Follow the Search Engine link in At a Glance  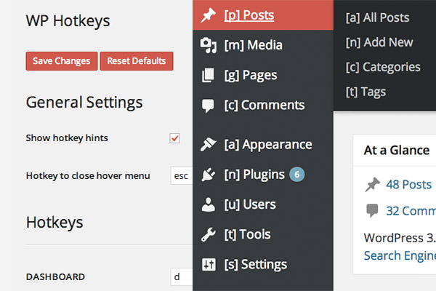click(x=400, y=255)
